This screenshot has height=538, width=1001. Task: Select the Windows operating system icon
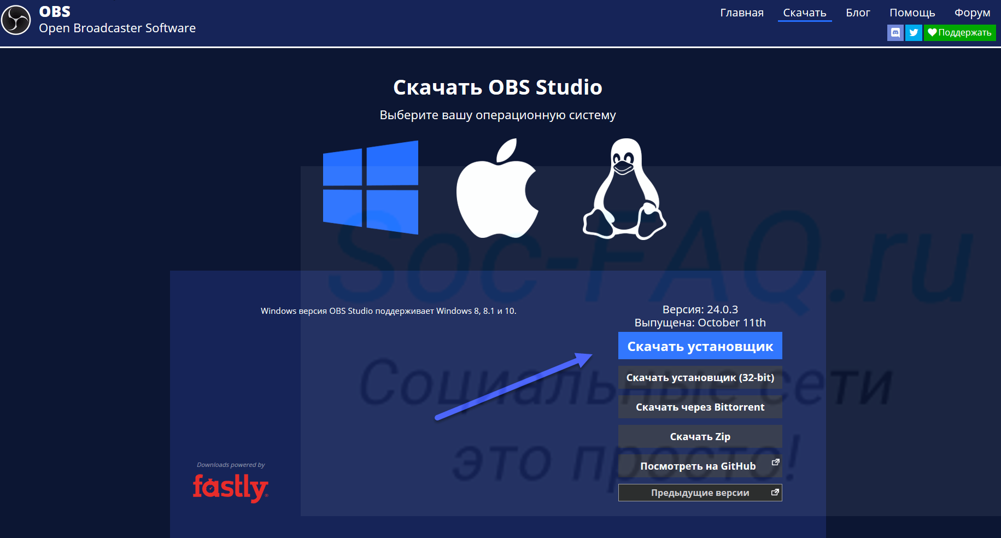(371, 188)
